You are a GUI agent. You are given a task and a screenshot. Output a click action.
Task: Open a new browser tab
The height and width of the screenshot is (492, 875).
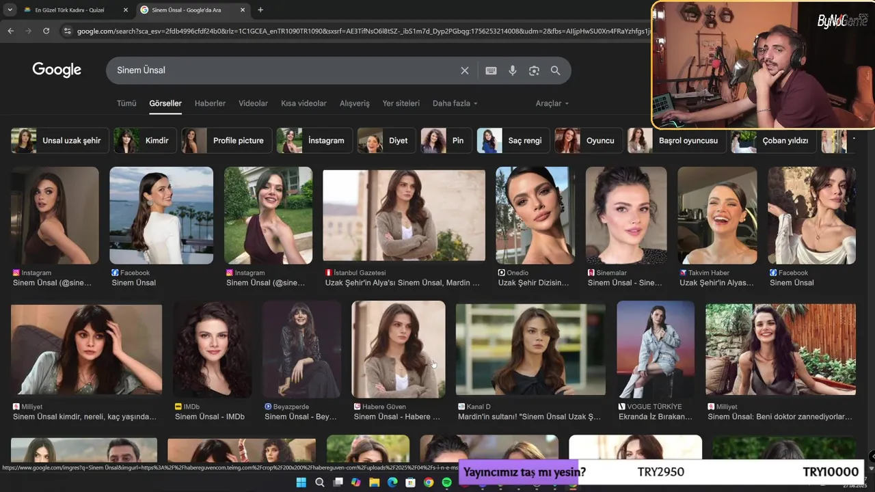coord(260,10)
